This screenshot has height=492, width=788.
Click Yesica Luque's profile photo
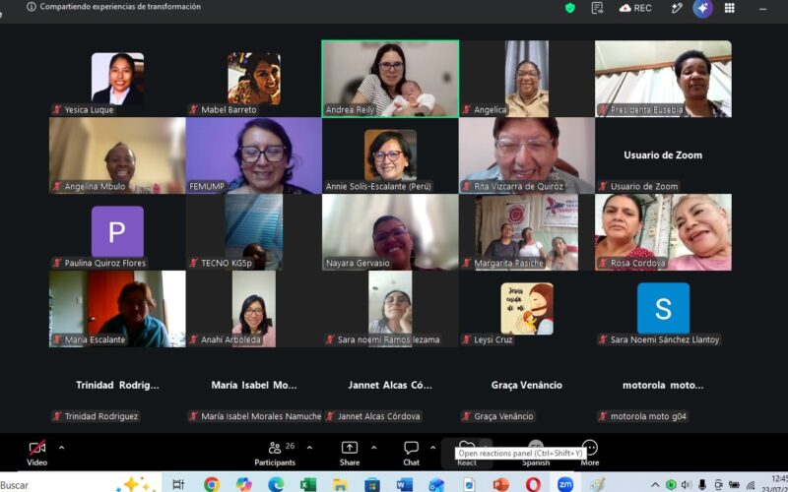(x=117, y=79)
